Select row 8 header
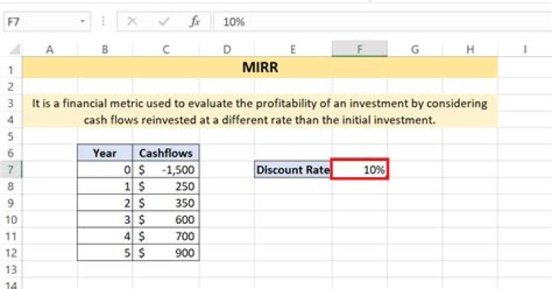Viewport: 552px width, 289px height. [x=11, y=186]
